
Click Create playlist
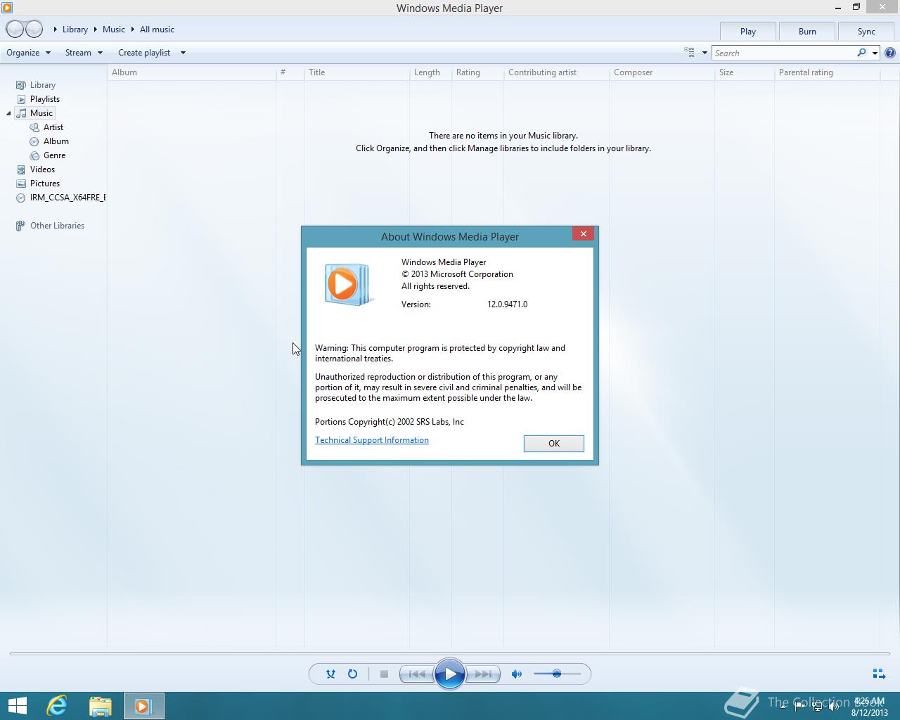144,53
